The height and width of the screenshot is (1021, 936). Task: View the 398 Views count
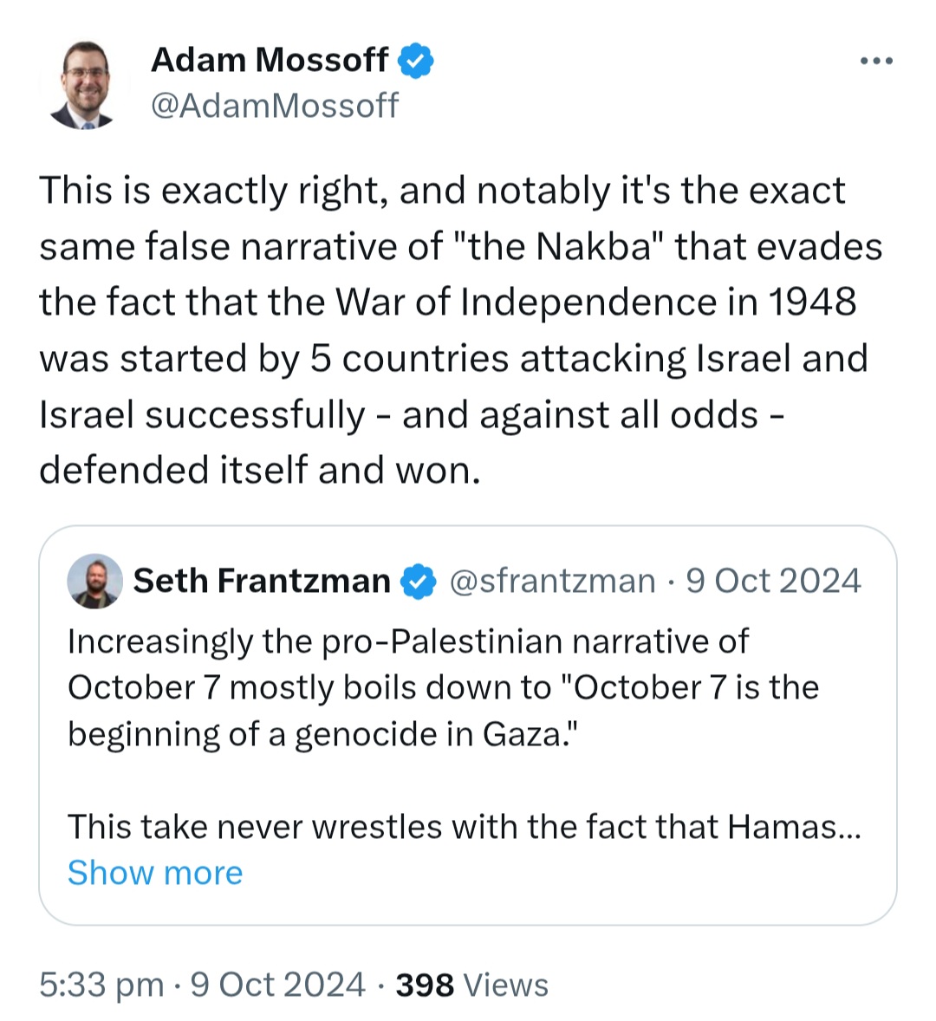[472, 985]
